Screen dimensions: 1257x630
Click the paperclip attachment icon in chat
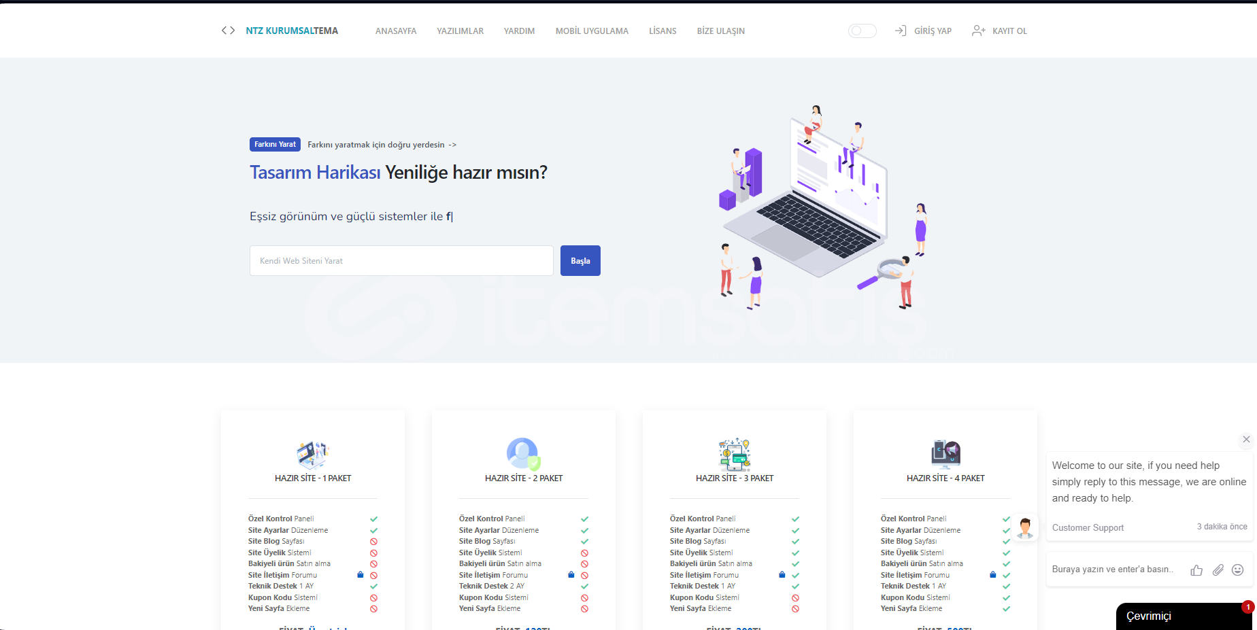point(1218,570)
